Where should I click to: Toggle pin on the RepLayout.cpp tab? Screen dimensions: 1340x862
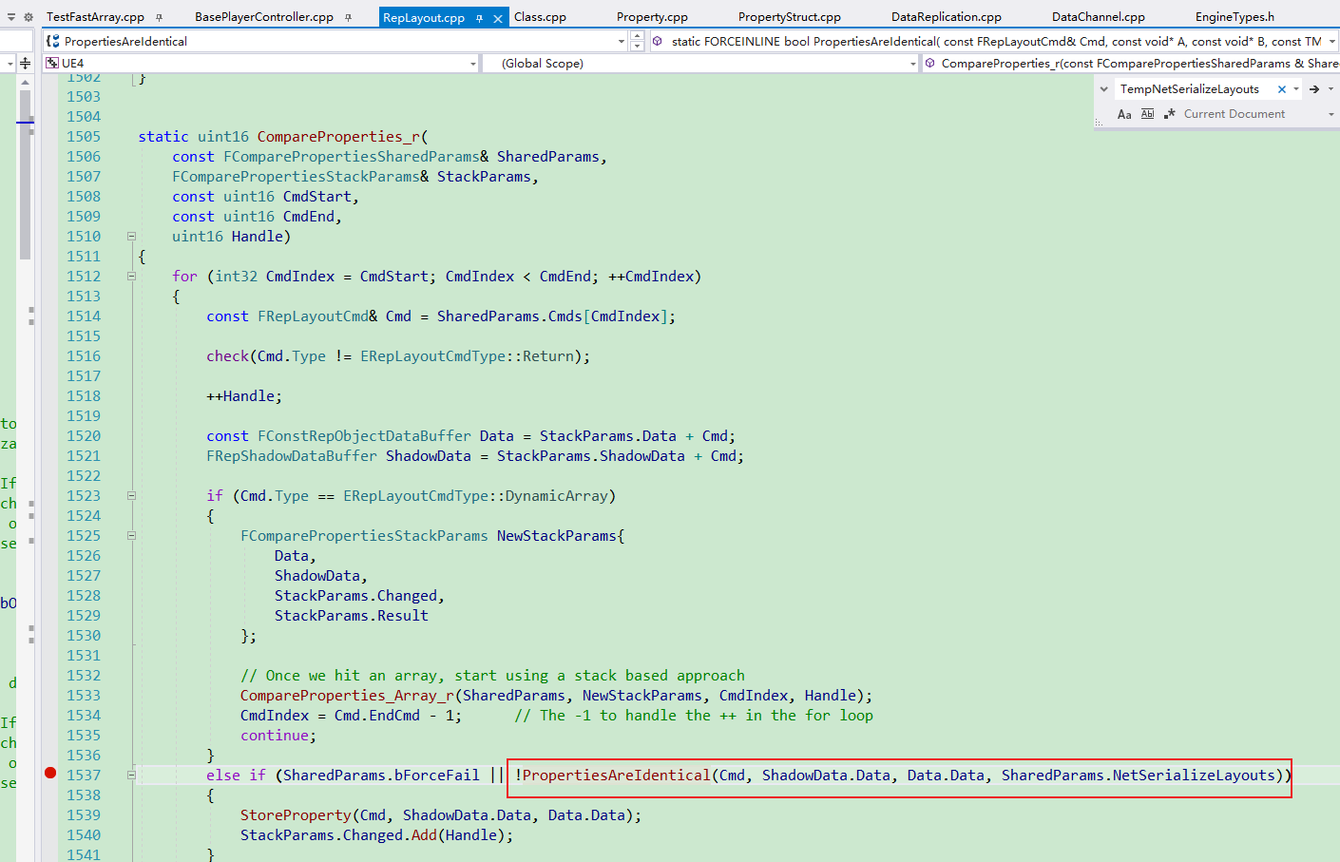pyautogui.click(x=480, y=17)
